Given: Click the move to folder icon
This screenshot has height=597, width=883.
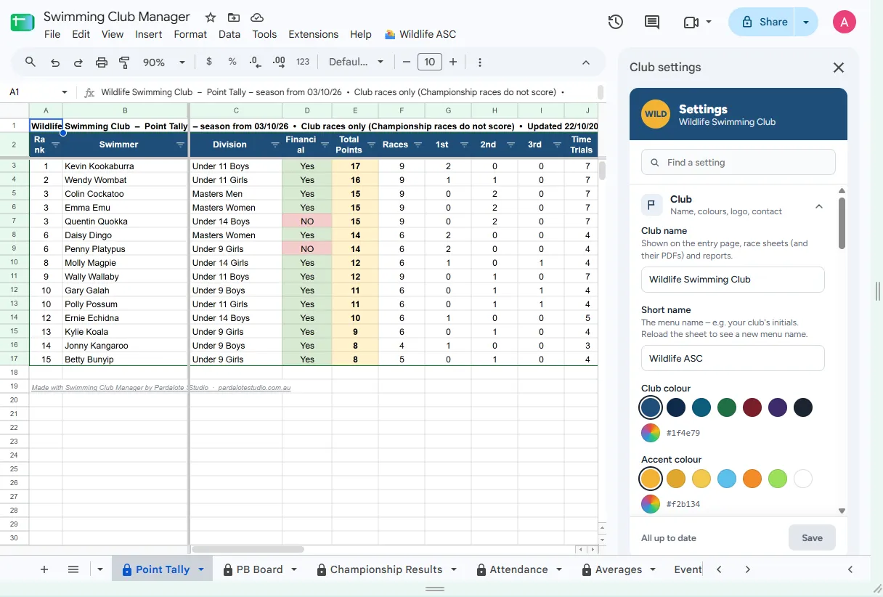Looking at the screenshot, I should (x=233, y=17).
